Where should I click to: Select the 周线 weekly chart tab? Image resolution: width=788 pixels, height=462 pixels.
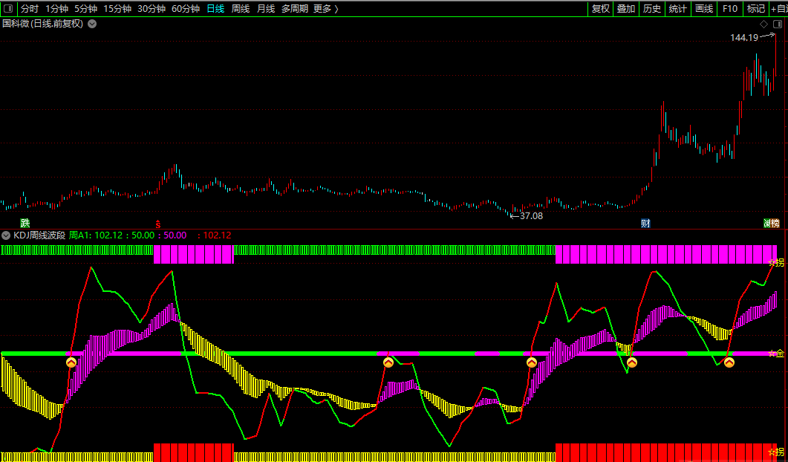(x=241, y=9)
